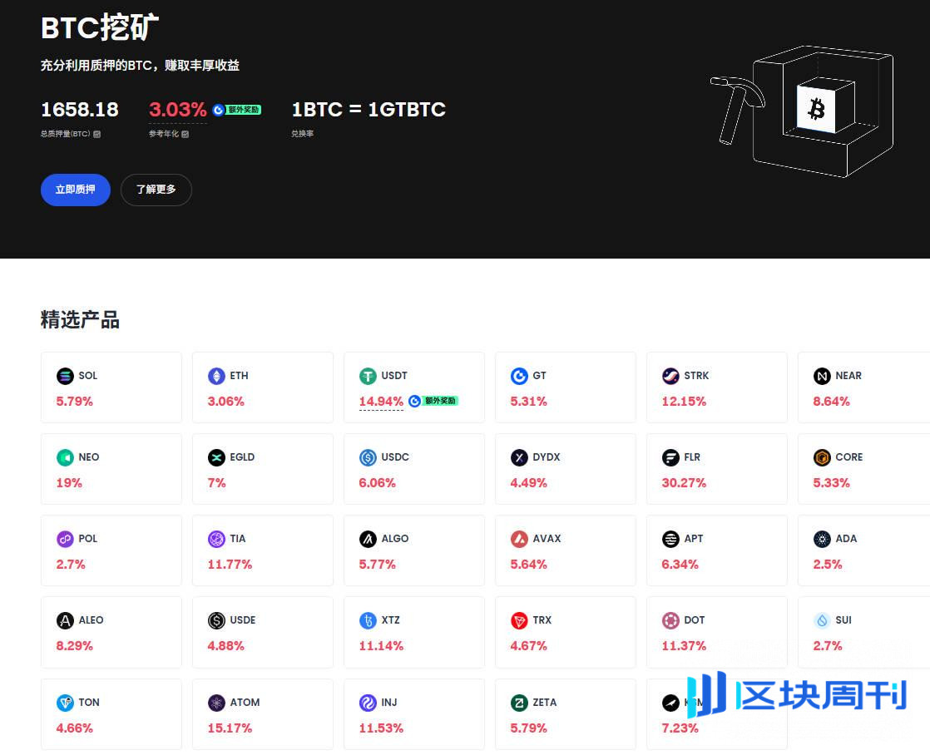Select the CORE coin icon

(x=822, y=457)
